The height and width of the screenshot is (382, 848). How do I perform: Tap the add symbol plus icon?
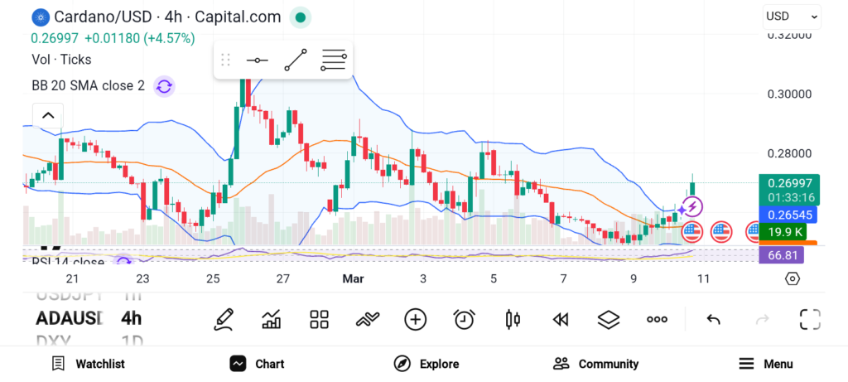pyautogui.click(x=415, y=319)
